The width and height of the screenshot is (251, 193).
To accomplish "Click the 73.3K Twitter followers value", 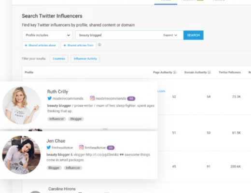I will click(x=237, y=96).
